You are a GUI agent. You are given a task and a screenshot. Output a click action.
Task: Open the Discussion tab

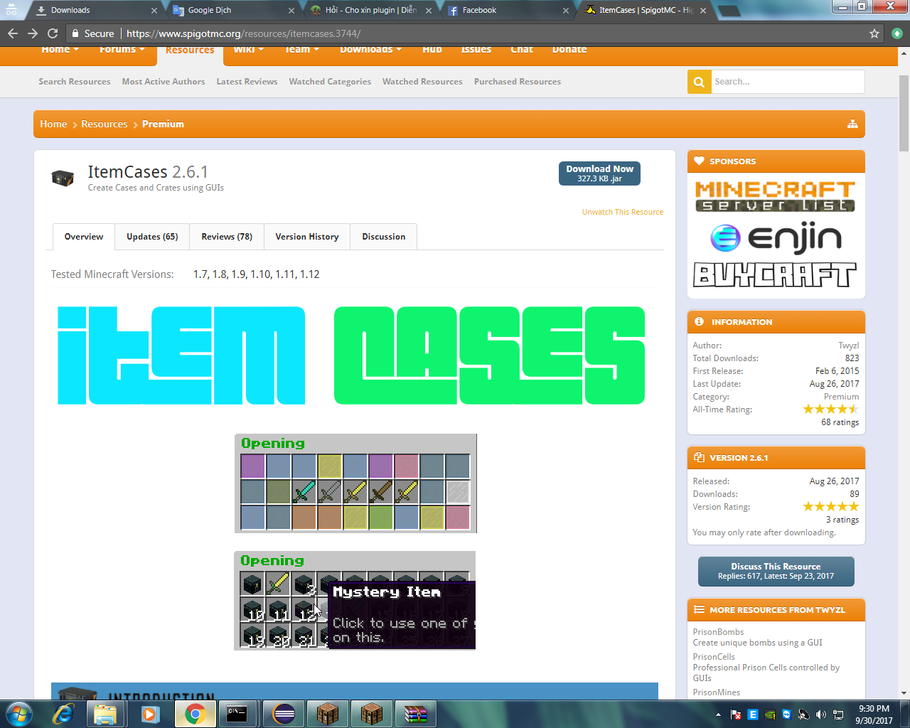pos(384,237)
